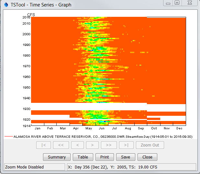Click the Zoom Out button
Viewport: 200px width, 174px height.
[x=150, y=145]
